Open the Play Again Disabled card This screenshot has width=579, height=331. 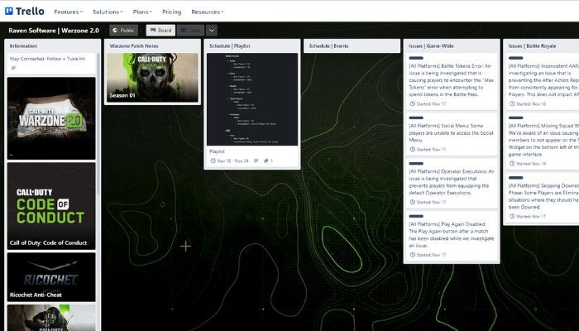[x=452, y=236]
